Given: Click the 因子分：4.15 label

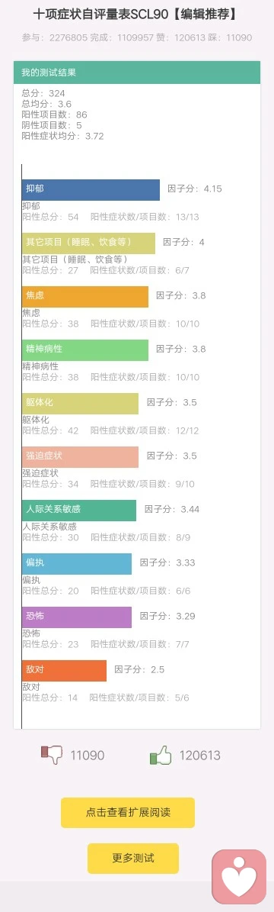Looking at the screenshot, I should coord(195,189).
